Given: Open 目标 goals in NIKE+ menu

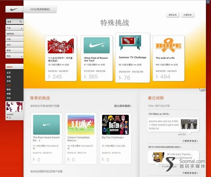Looking at the screenshot, I should tap(9, 81).
